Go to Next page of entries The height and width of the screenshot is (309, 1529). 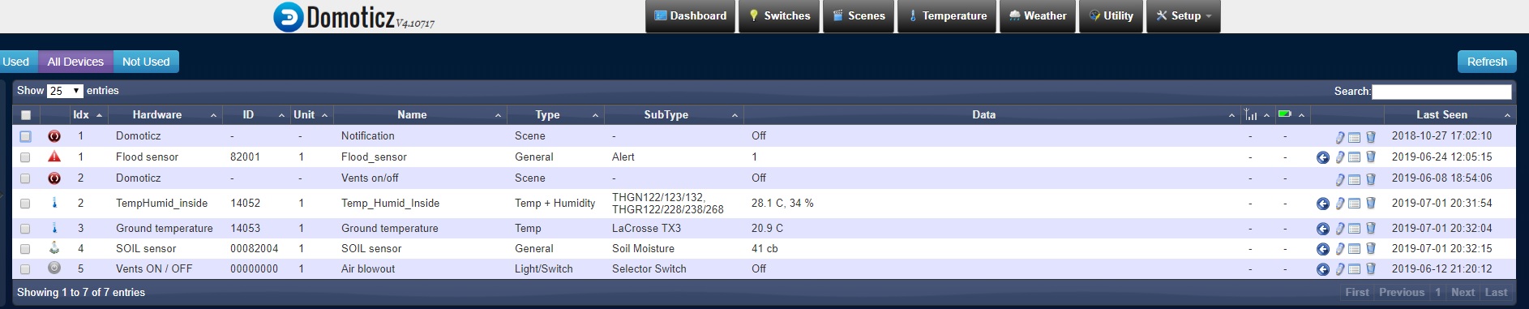pos(1463,292)
